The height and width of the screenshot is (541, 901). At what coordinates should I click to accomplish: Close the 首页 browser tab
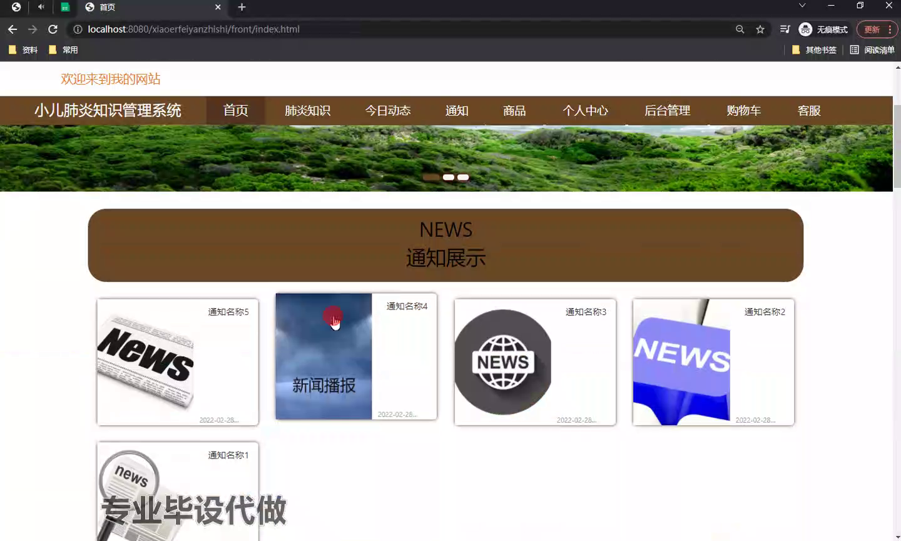point(218,7)
